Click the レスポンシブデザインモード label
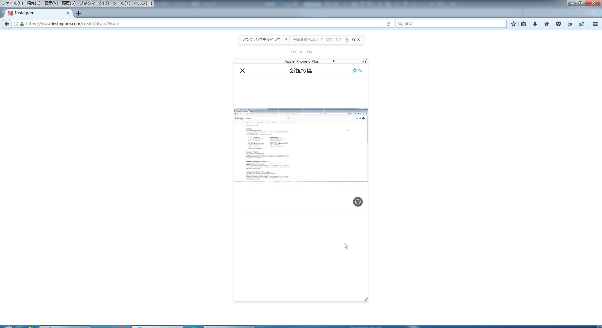The height and width of the screenshot is (328, 602). coord(264,40)
